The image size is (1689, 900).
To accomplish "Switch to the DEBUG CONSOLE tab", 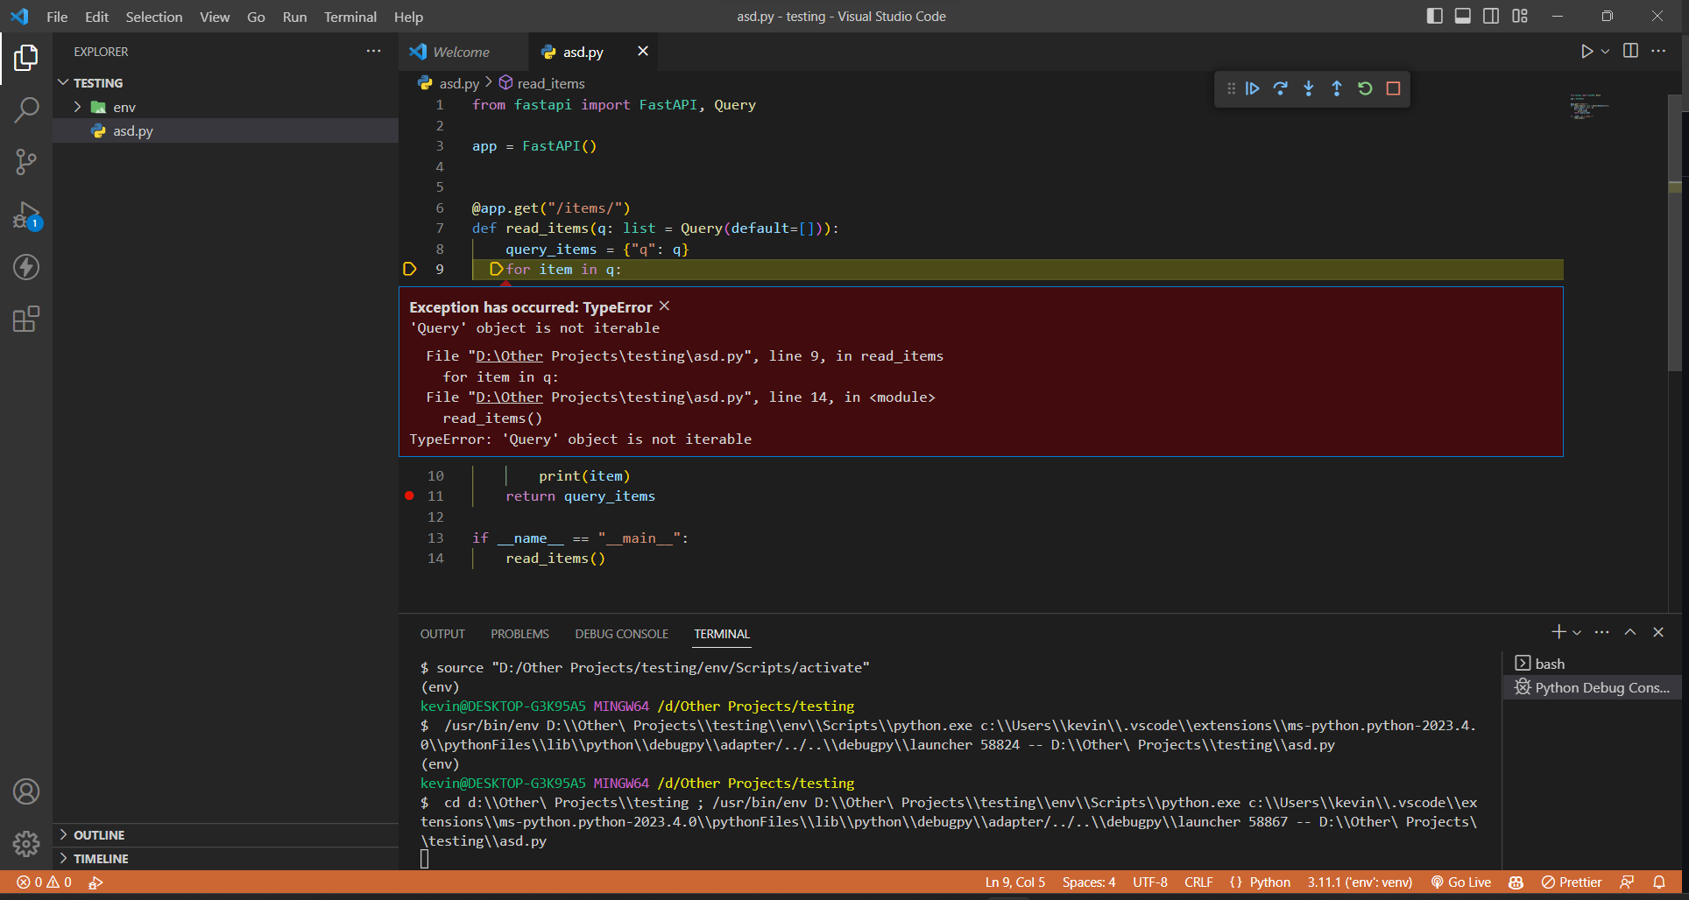I will [621, 633].
